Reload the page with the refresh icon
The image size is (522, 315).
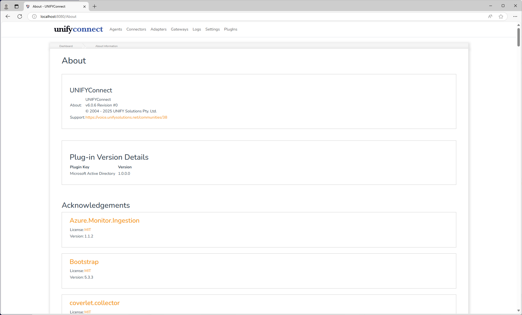click(x=20, y=16)
